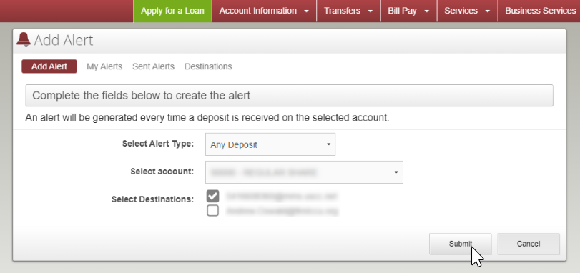The width and height of the screenshot is (580, 273).
Task: Open the Select account dropdown
Action: click(304, 172)
